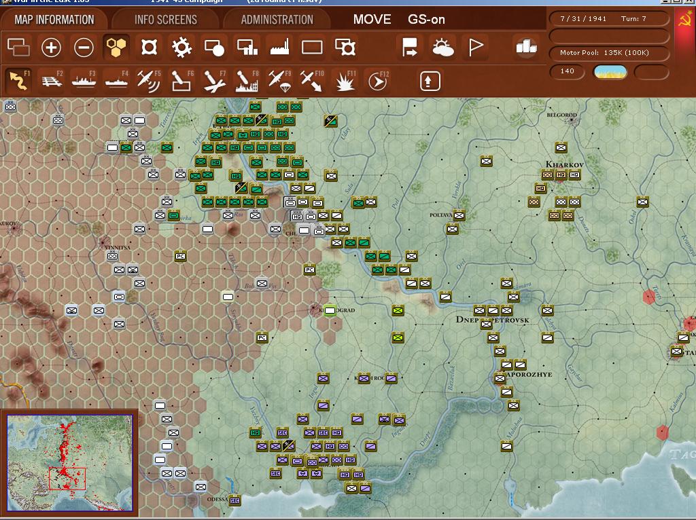Click the Motor Pool 135K readout
Image resolution: width=696 pixels, height=520 pixels.
pyautogui.click(x=609, y=53)
